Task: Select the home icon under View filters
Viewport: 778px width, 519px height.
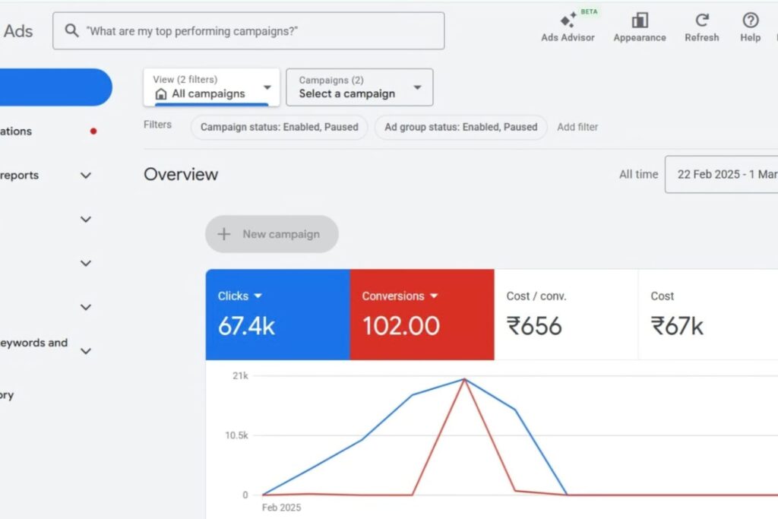Action: [161, 94]
